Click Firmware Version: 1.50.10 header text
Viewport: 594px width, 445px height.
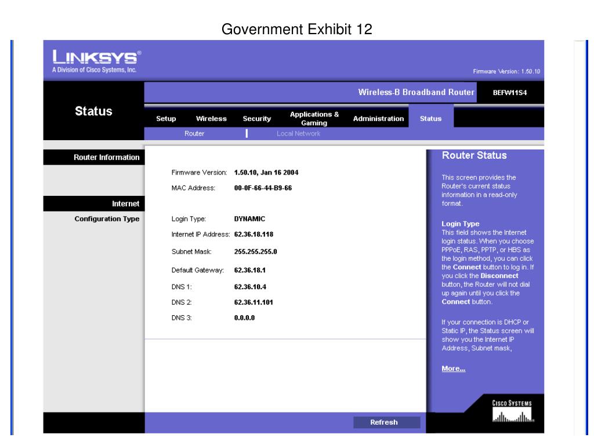(506, 71)
